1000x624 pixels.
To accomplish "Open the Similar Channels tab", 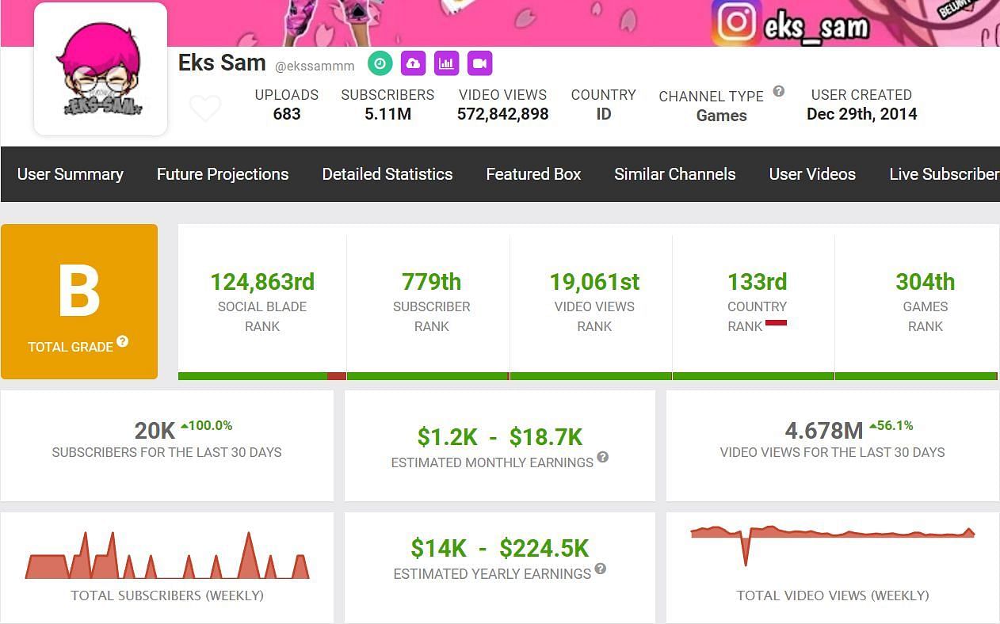I will pos(675,174).
